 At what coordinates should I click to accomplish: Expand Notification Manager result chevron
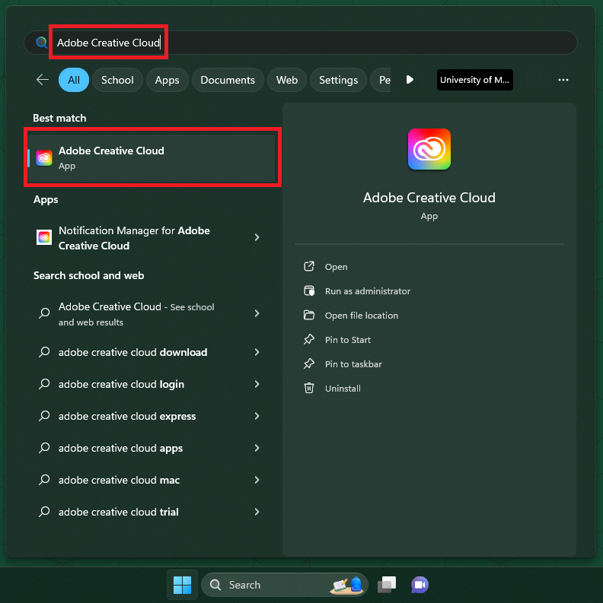[x=257, y=237]
